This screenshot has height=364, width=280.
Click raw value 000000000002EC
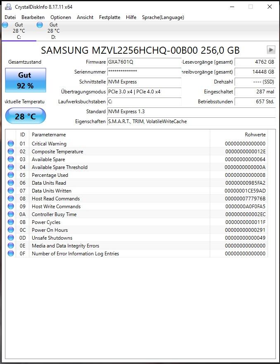tap(245, 214)
